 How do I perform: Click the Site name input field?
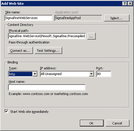28,18
